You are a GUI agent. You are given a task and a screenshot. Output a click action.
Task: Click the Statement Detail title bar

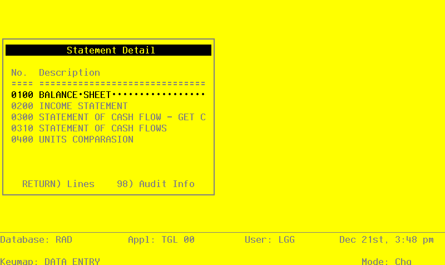pyautogui.click(x=108, y=50)
